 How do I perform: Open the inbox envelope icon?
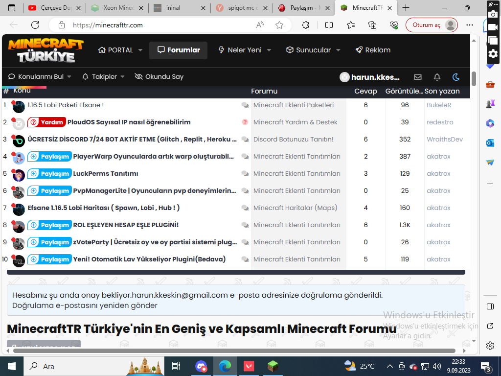coord(417,77)
